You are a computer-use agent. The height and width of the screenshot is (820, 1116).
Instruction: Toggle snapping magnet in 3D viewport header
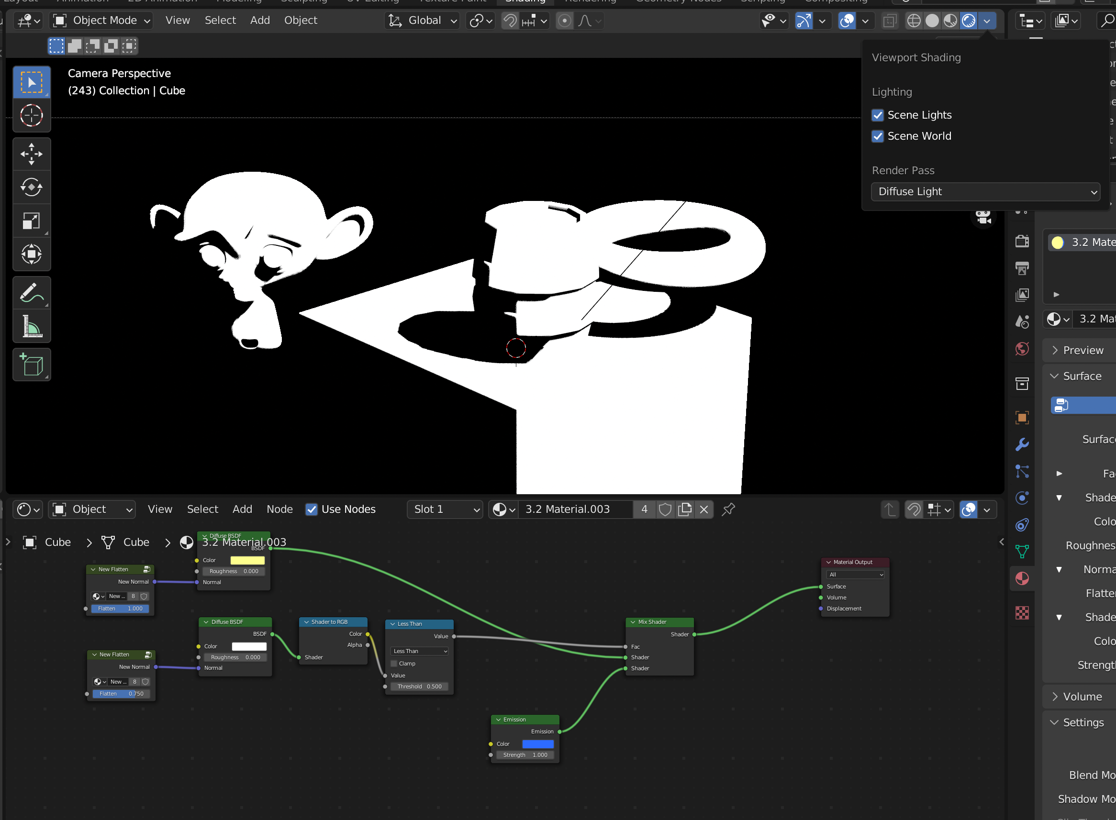point(510,21)
